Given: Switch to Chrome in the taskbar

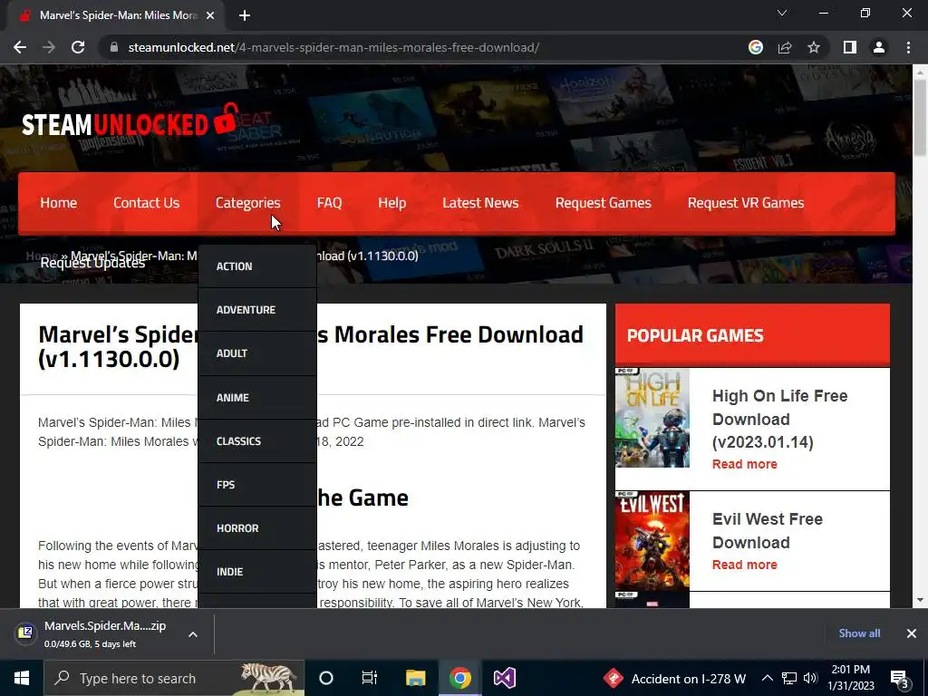Looking at the screenshot, I should coord(459,678).
